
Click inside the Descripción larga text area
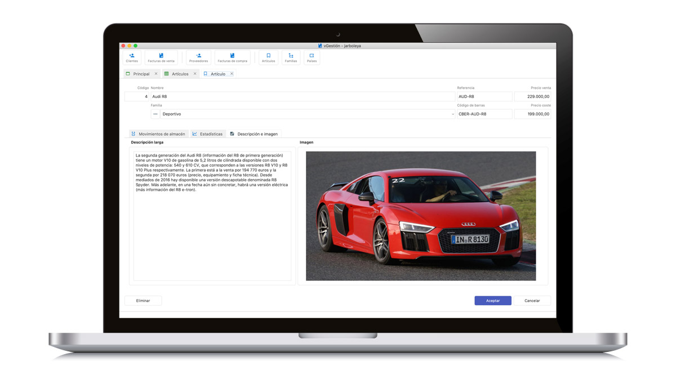click(x=212, y=216)
